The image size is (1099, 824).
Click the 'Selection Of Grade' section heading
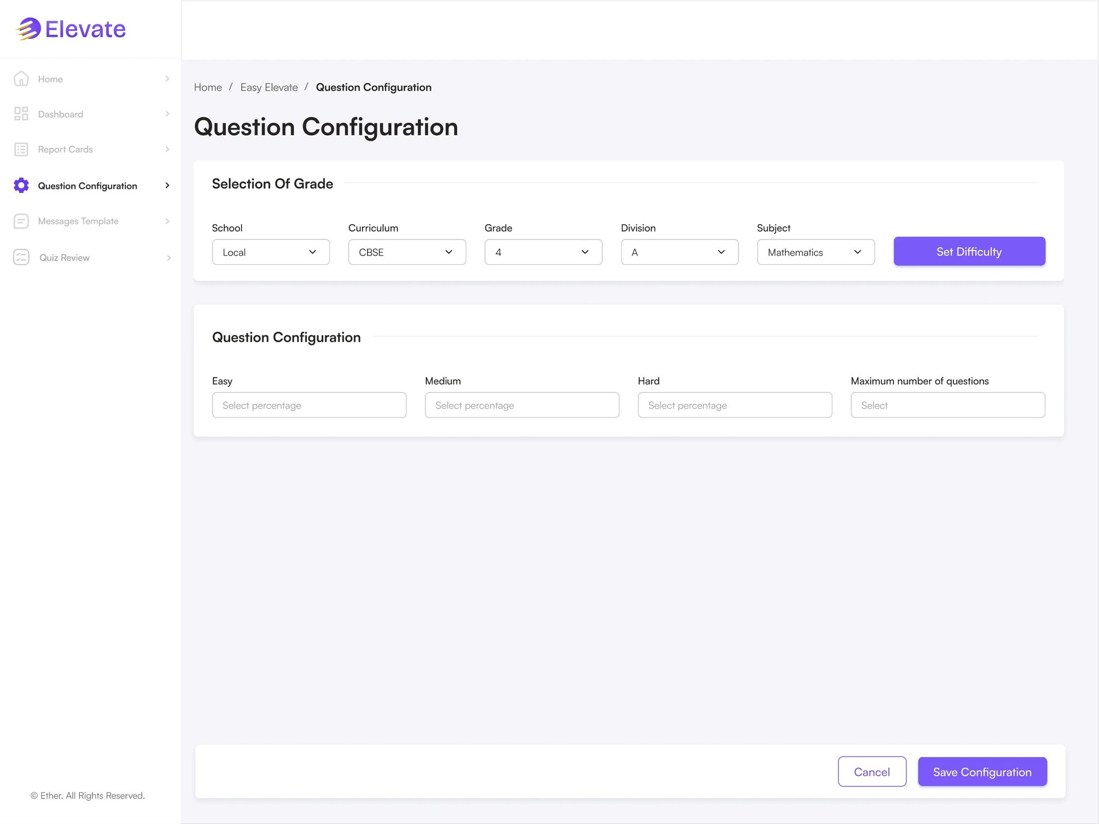[x=273, y=183]
